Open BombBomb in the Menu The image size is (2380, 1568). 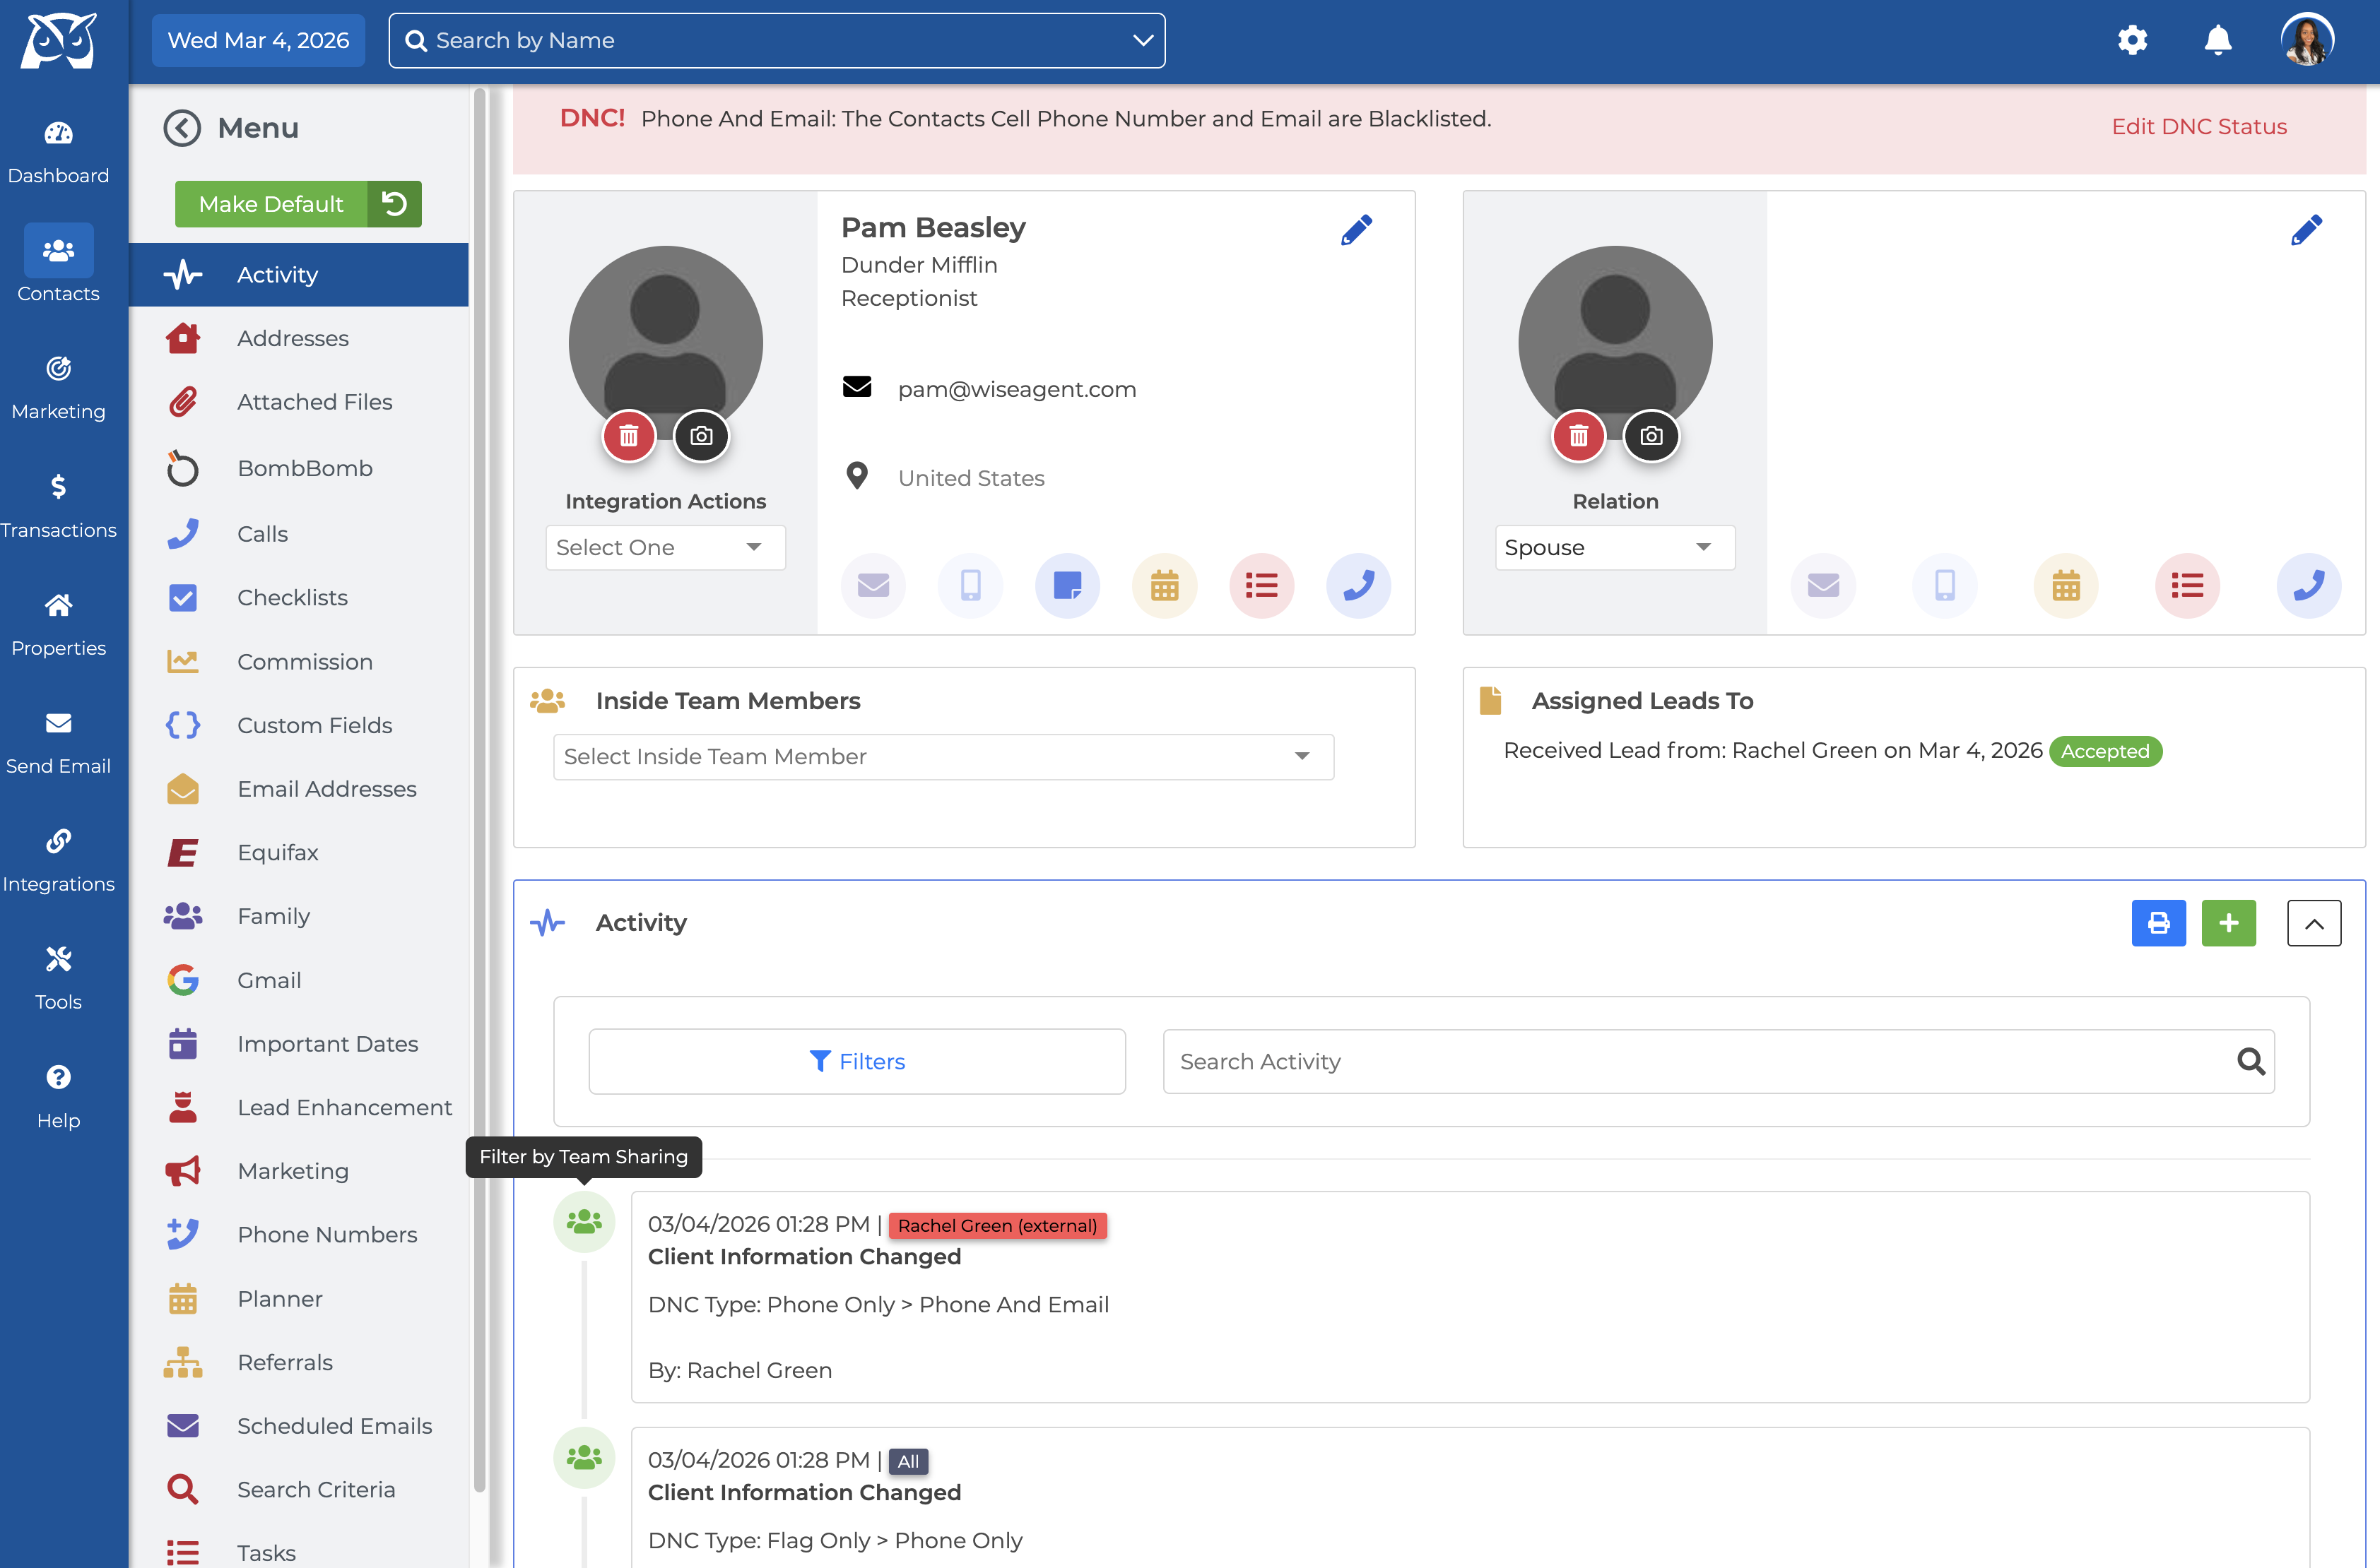point(299,468)
